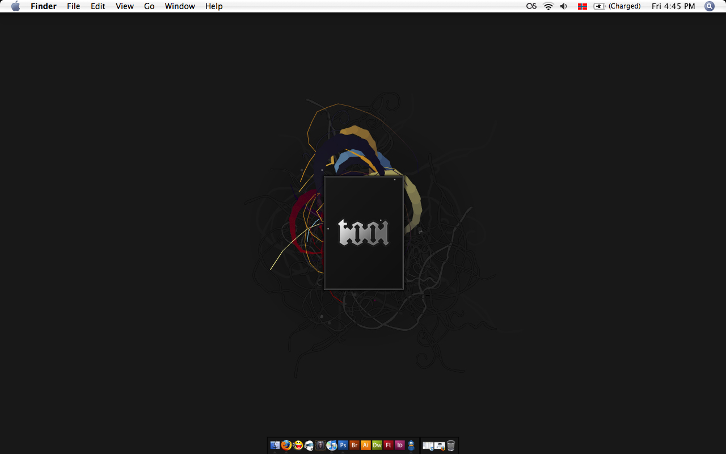
Task: Open the Edit menu
Action: (98, 6)
